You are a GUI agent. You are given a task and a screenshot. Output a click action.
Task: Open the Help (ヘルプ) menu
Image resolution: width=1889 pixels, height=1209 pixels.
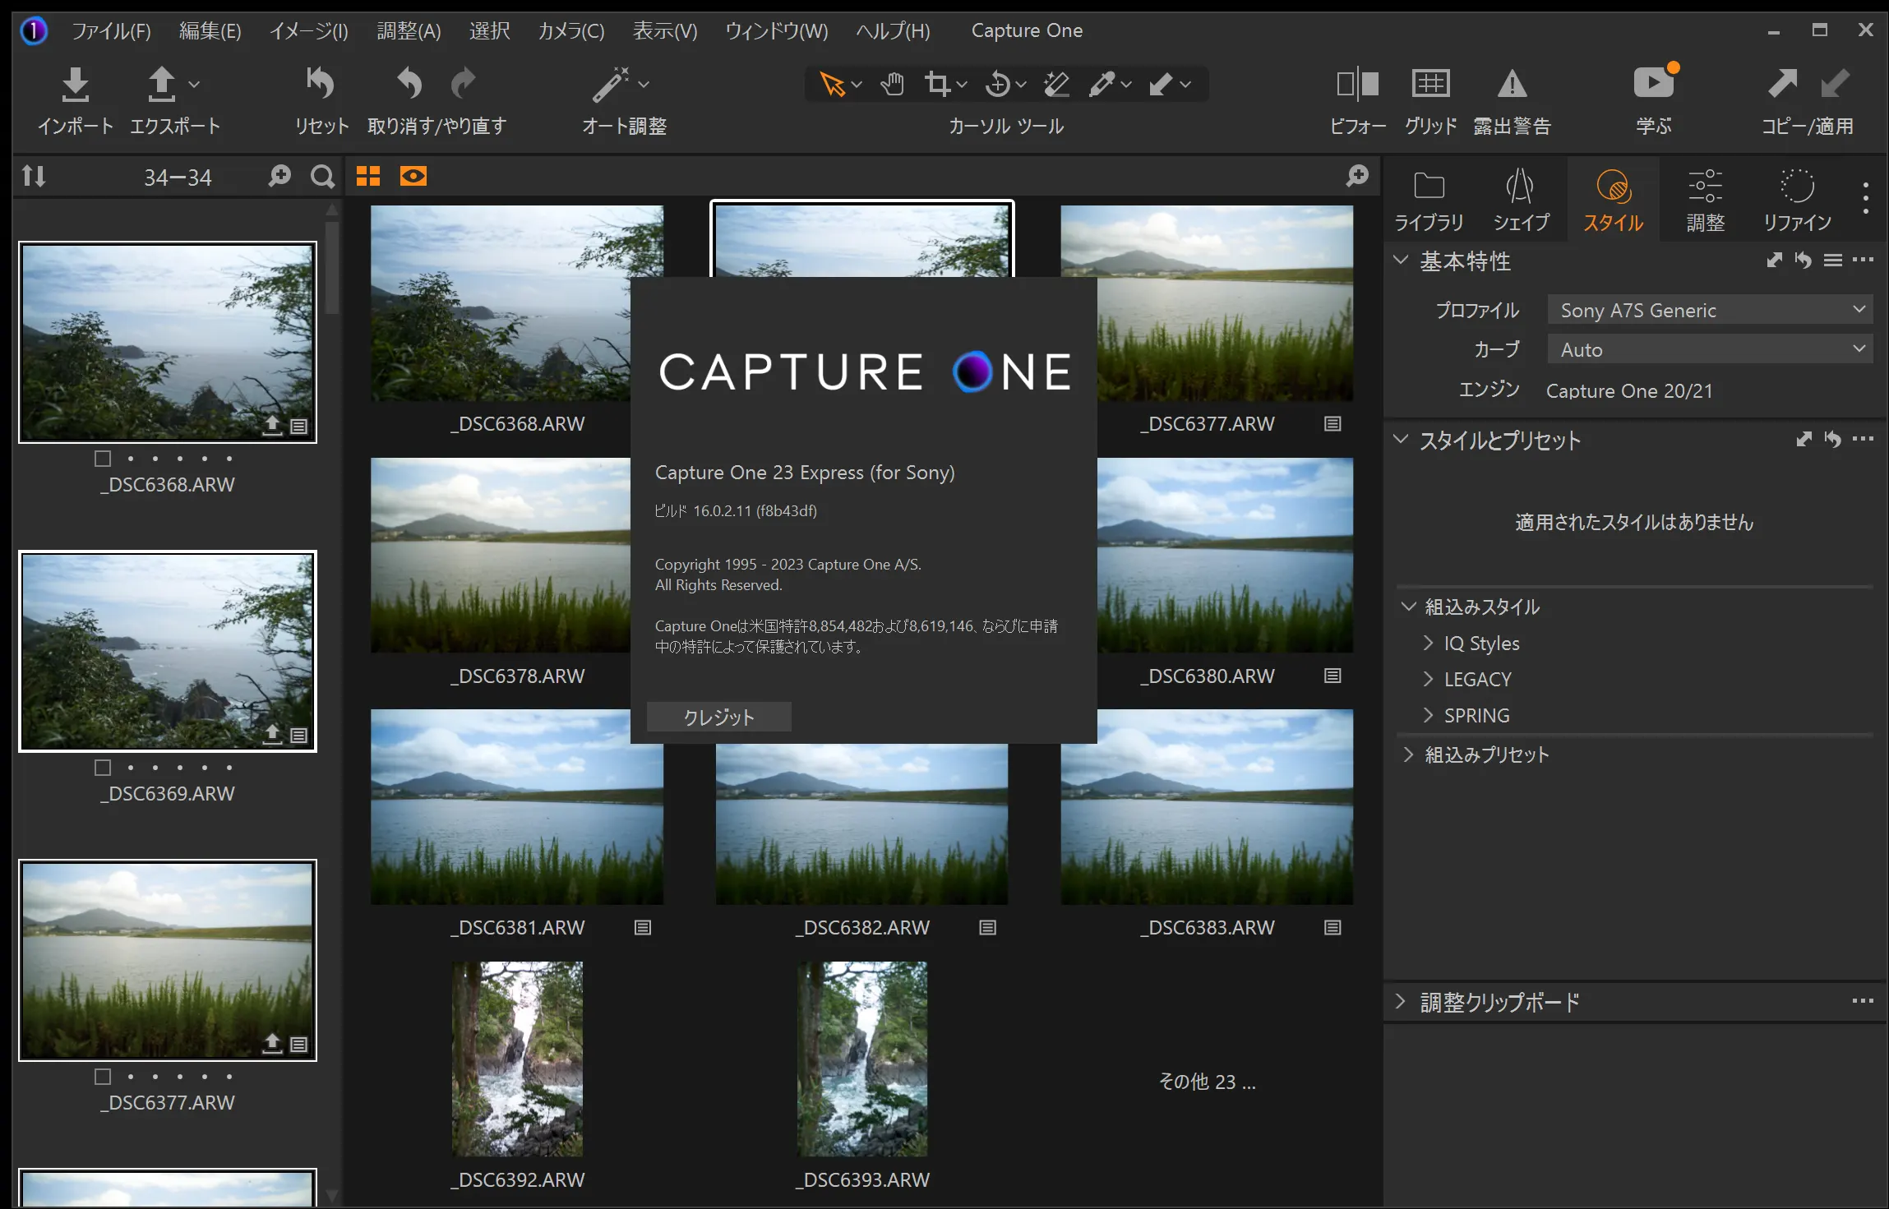click(x=892, y=31)
